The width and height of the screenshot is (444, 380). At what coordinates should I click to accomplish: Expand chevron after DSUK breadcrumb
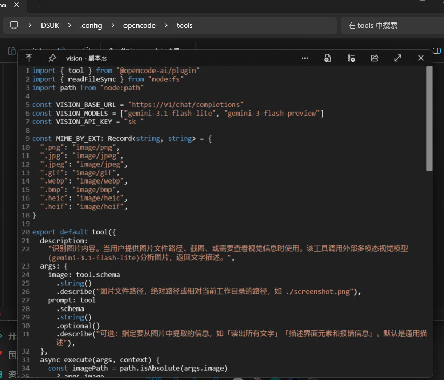[x=70, y=25]
